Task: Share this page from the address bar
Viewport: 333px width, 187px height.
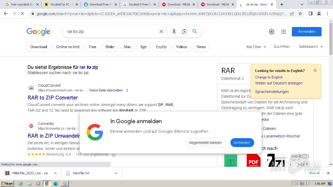Action: (x=292, y=14)
